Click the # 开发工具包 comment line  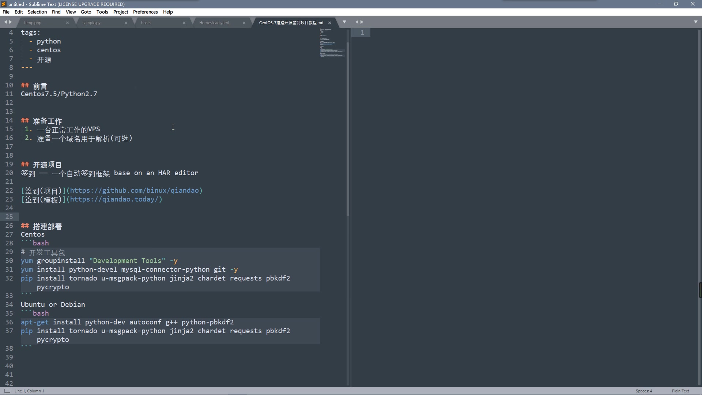coord(43,252)
